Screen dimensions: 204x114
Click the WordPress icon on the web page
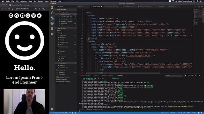click(28, 16)
